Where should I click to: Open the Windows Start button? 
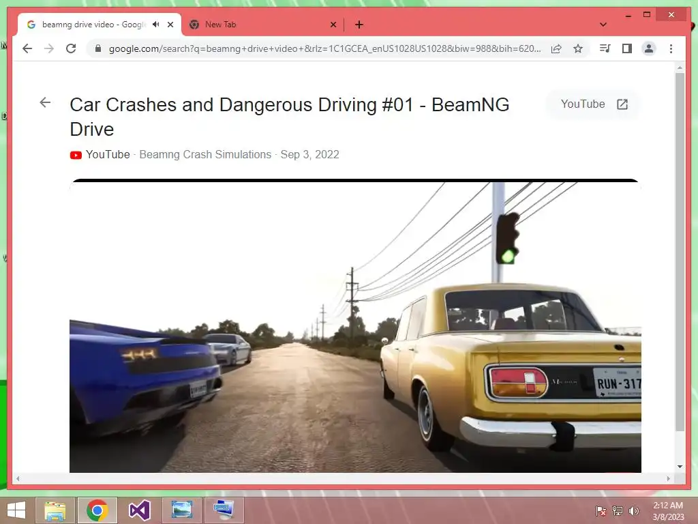[16, 510]
